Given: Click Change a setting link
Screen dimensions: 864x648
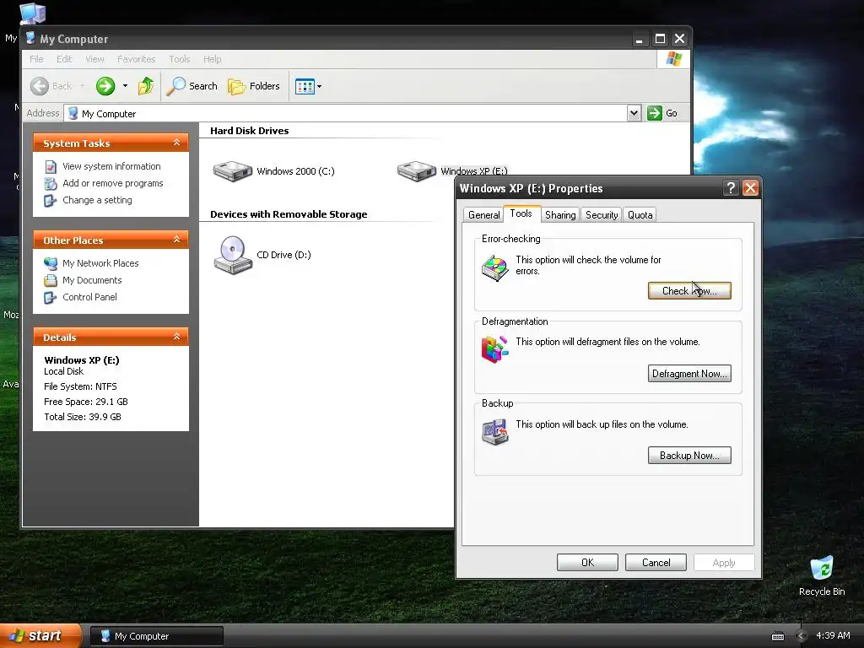Looking at the screenshot, I should pos(97,200).
